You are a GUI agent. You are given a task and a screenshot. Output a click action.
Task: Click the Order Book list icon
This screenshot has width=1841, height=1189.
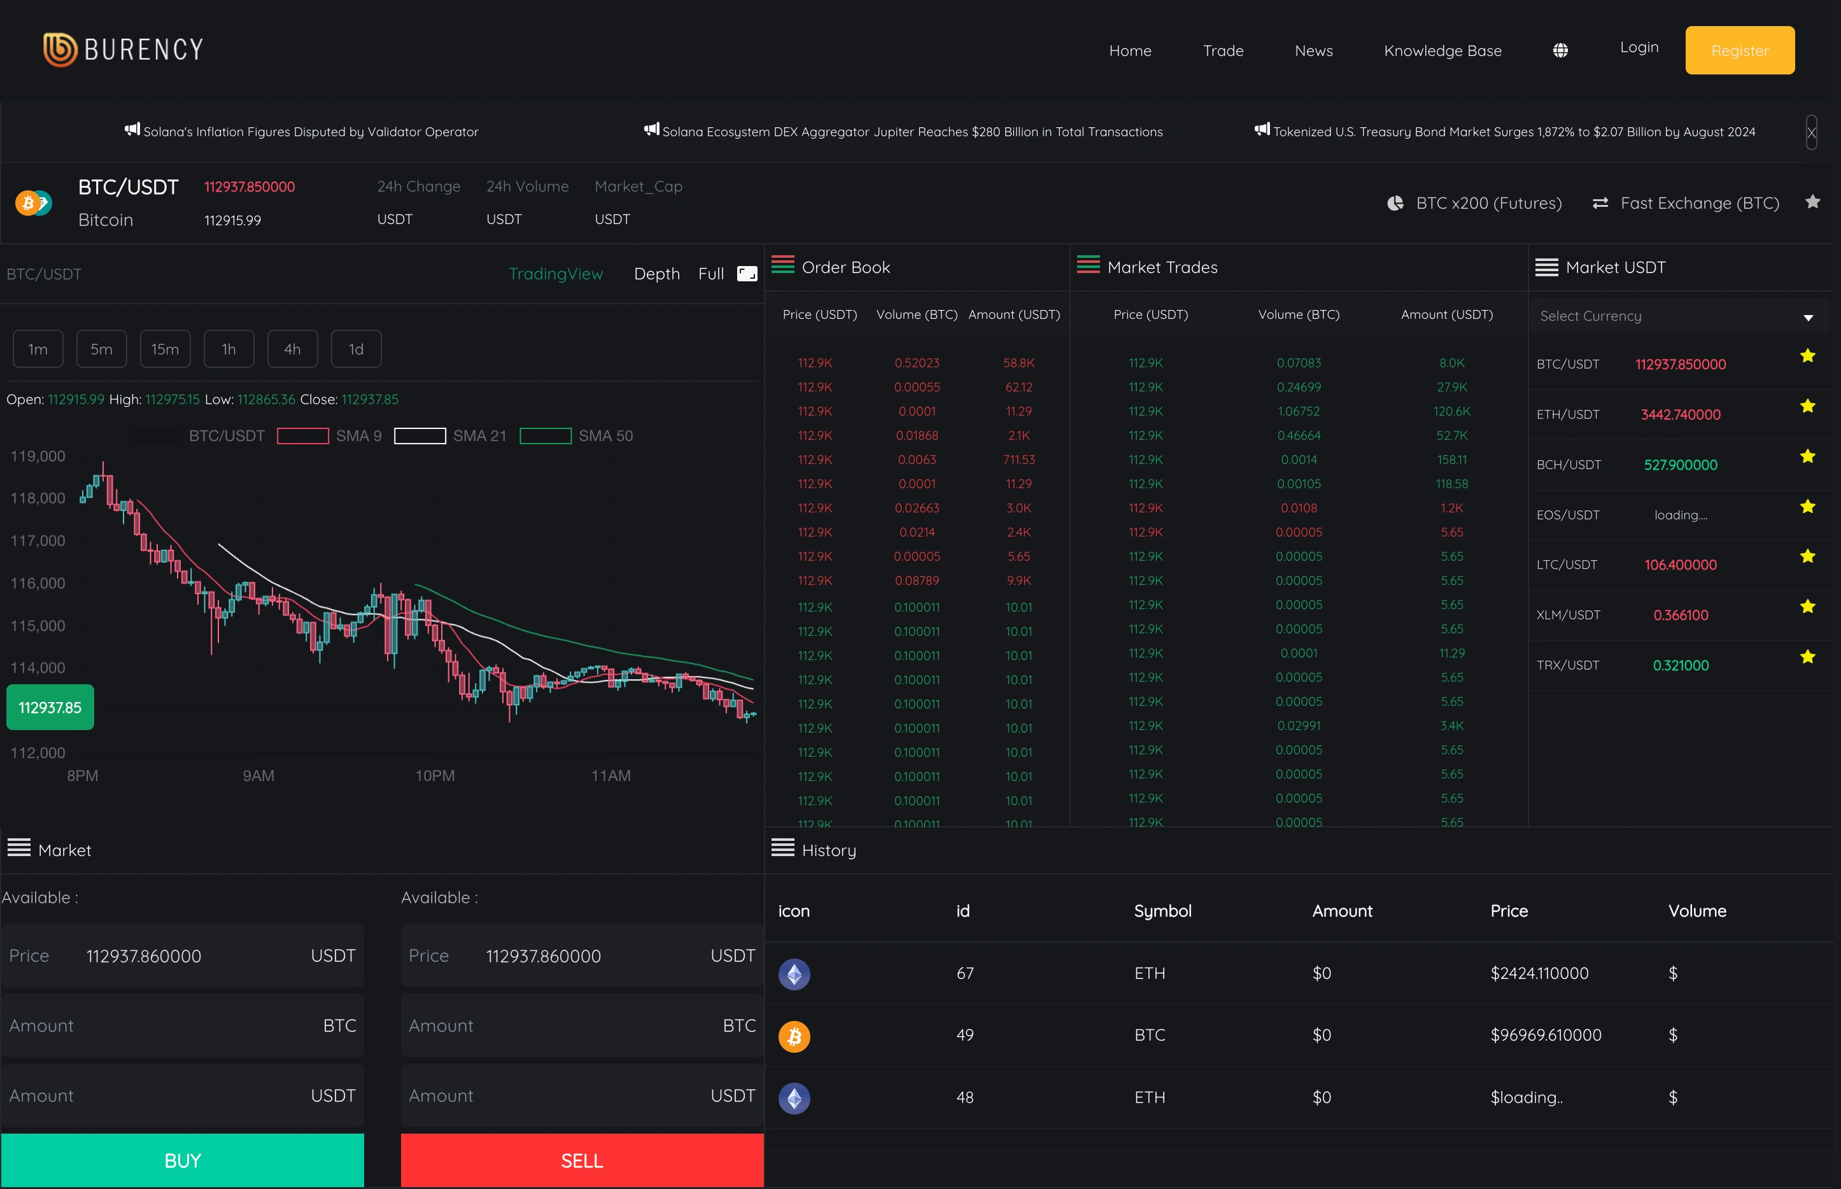pyautogui.click(x=782, y=265)
